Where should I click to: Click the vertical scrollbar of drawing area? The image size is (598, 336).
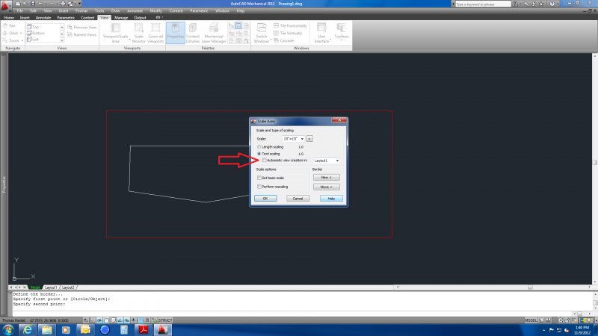point(594,169)
